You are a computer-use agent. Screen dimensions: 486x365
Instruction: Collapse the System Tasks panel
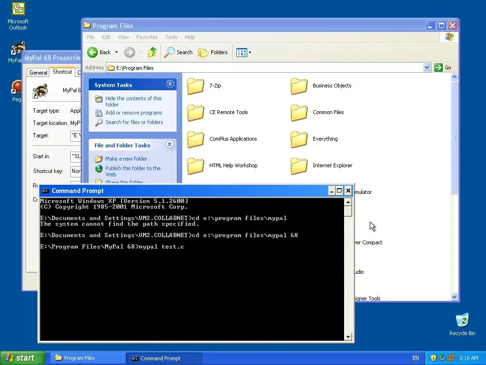[x=170, y=84]
